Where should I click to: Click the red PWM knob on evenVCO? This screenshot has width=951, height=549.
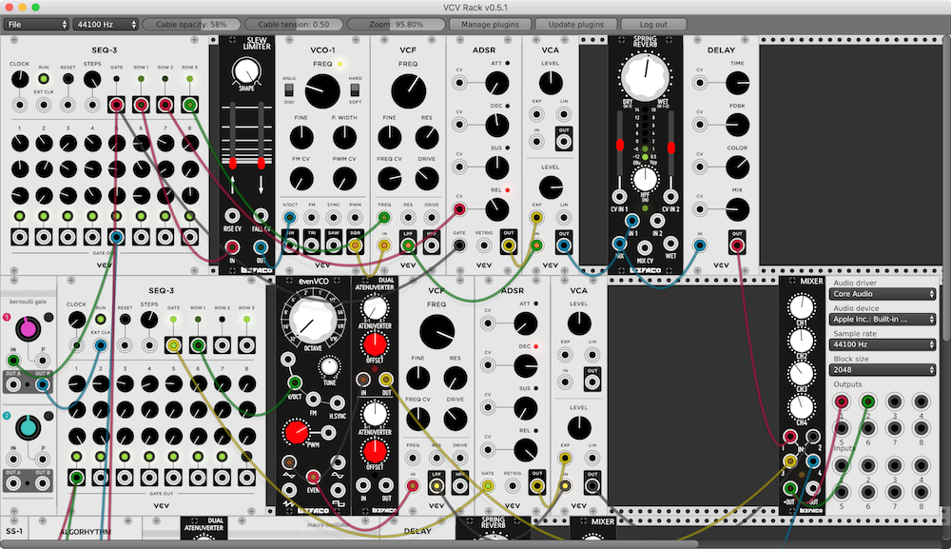click(x=297, y=432)
